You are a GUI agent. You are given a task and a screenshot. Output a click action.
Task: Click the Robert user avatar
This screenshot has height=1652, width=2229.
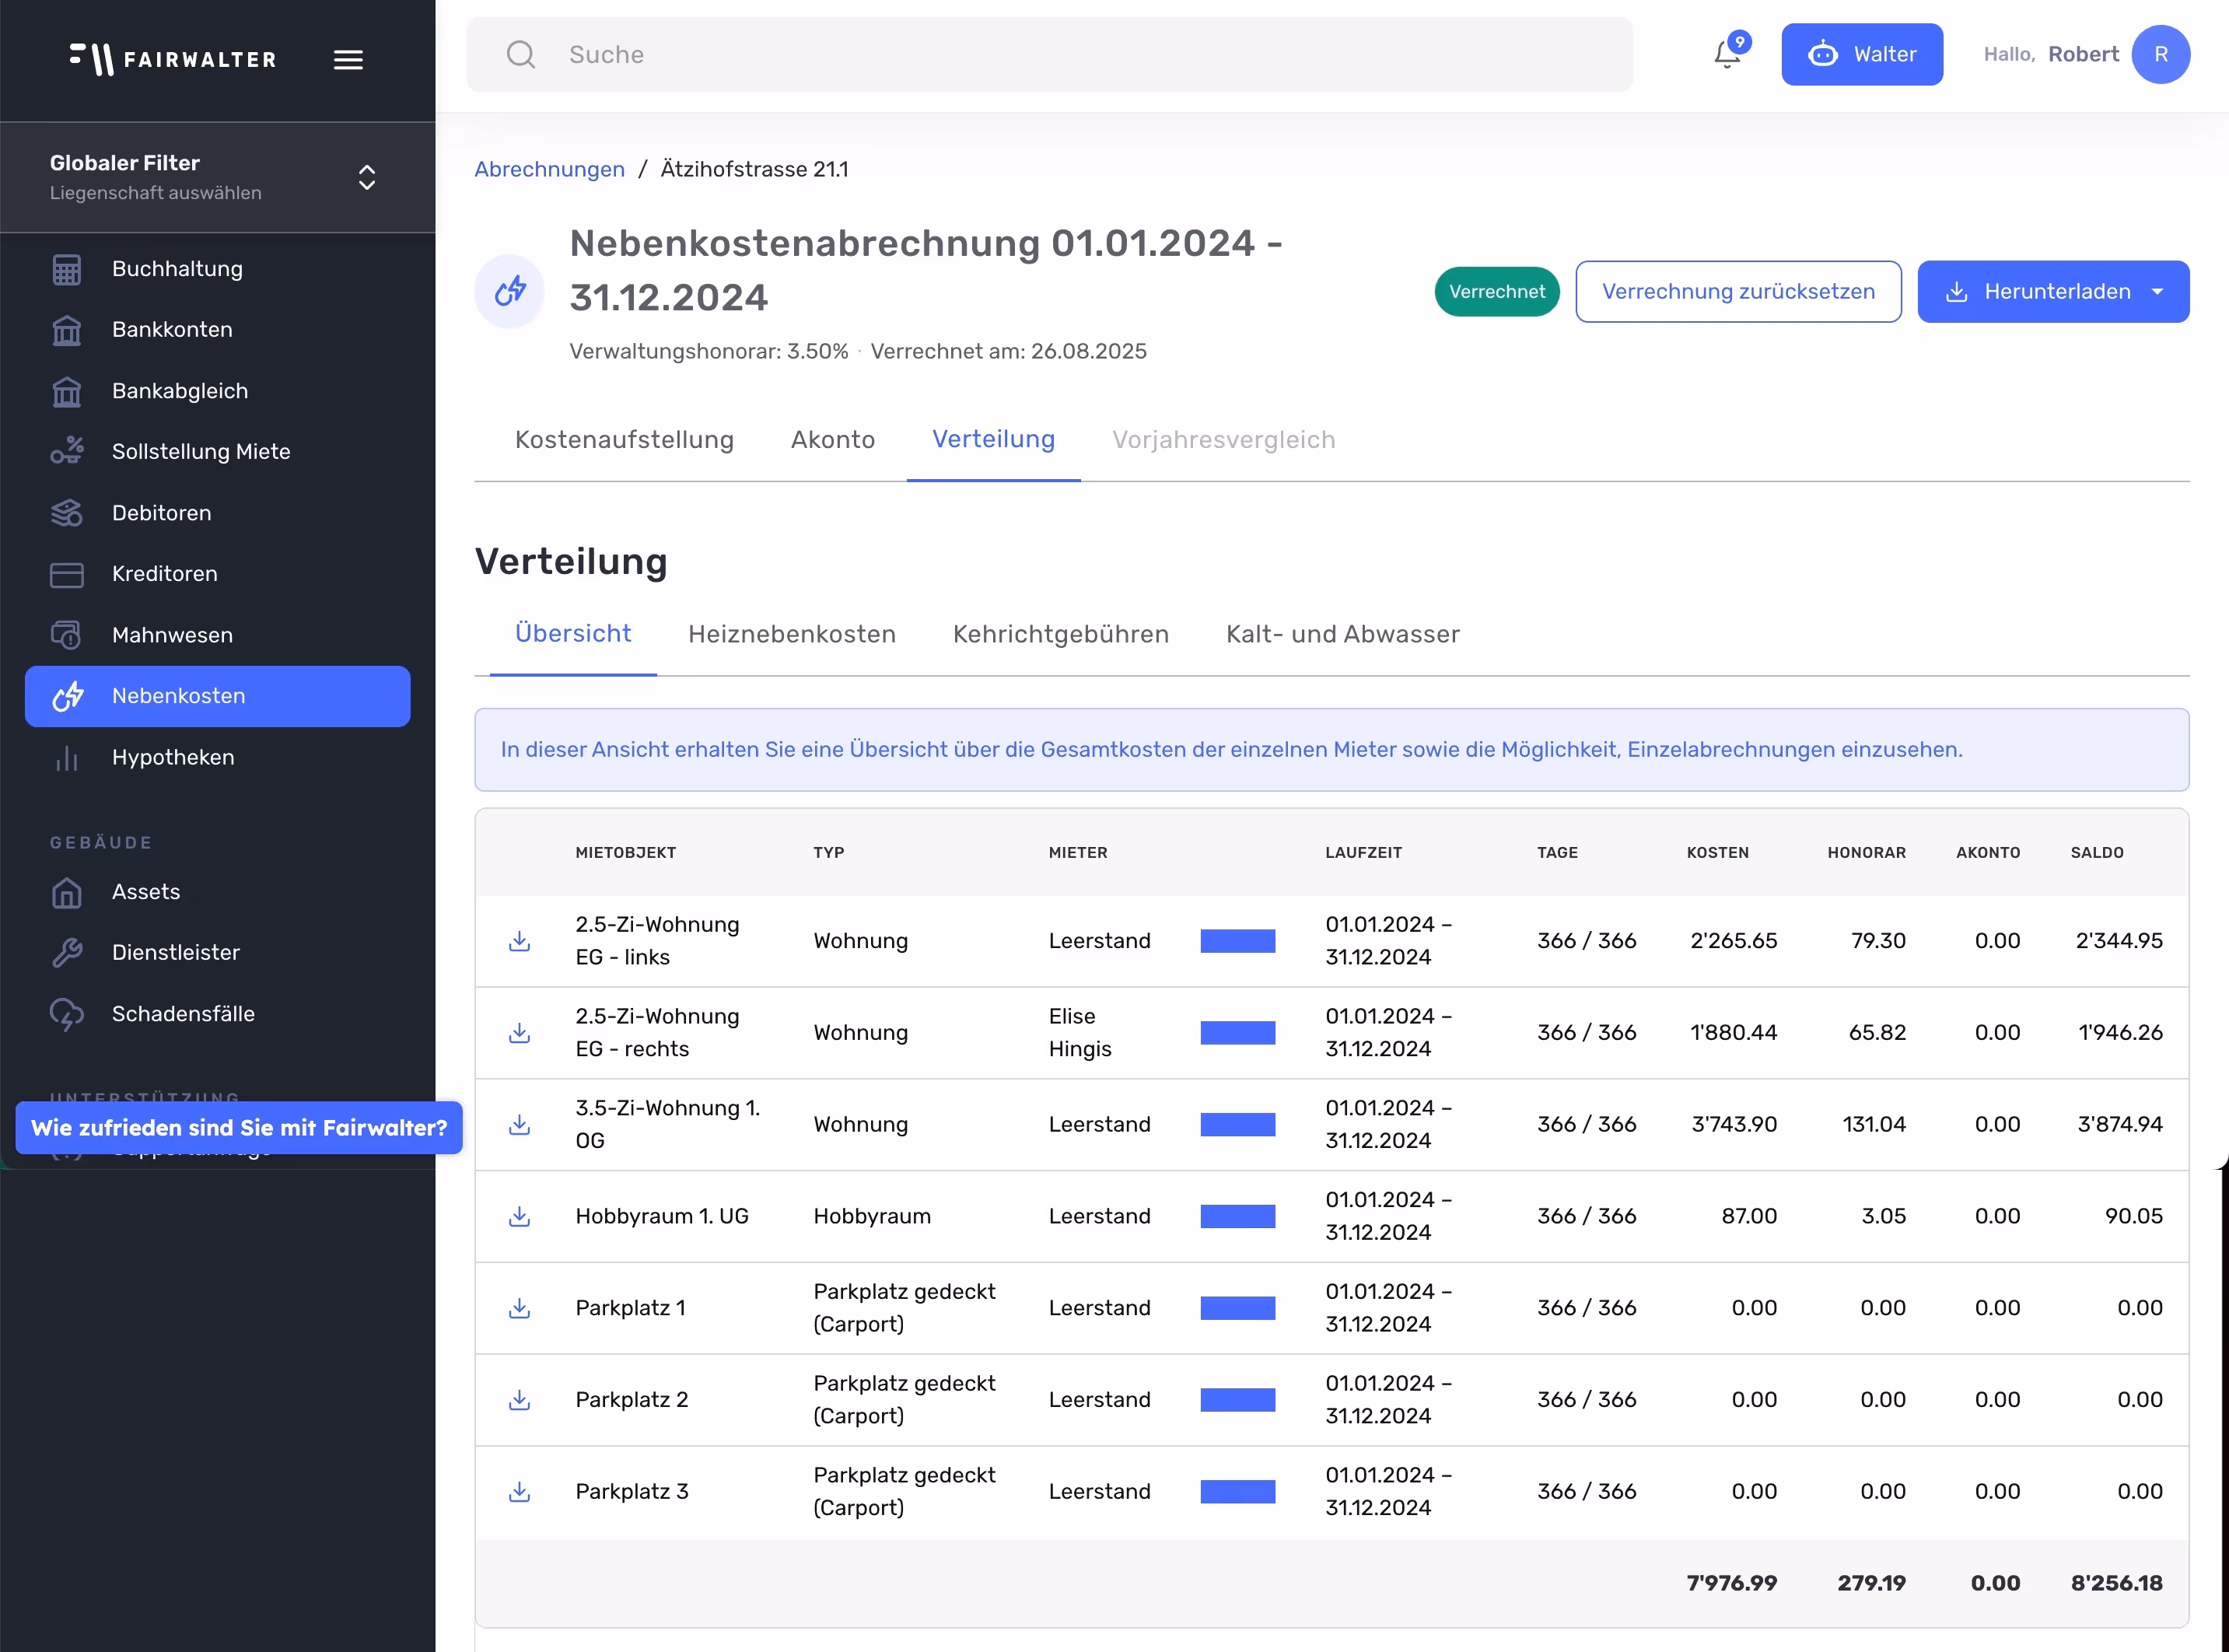(2160, 54)
